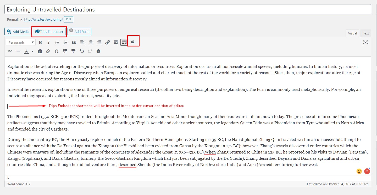Open the wte.test/exploring permalink
The height and width of the screenshot is (195, 377).
[x=43, y=19]
